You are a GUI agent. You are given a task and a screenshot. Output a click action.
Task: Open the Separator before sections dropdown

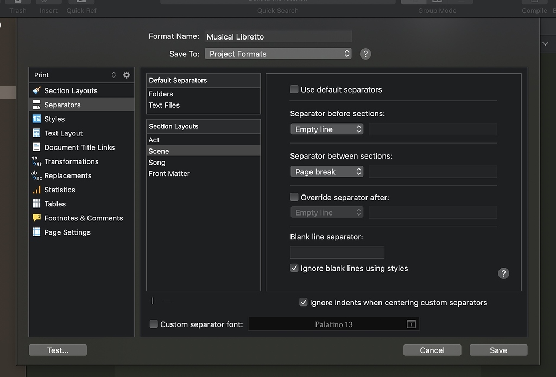327,129
